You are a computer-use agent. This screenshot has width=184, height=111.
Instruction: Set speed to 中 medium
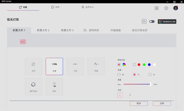click(x=134, y=75)
